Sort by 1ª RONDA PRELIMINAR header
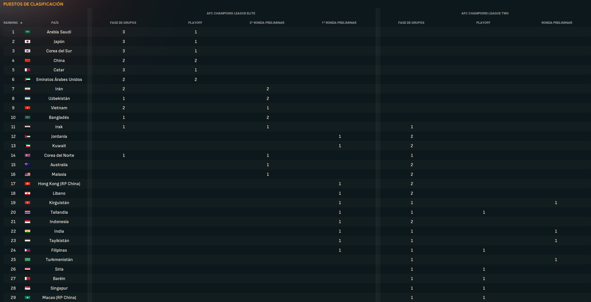591x302 pixels. coord(339,23)
